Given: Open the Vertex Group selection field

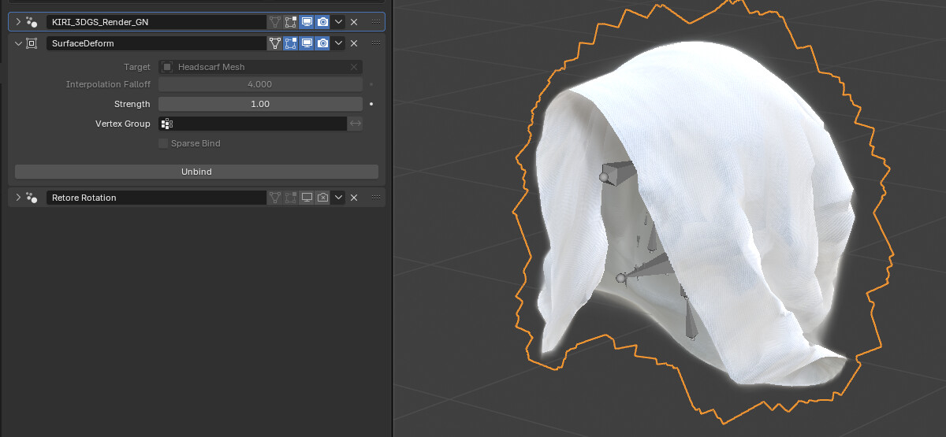Looking at the screenshot, I should (x=253, y=124).
